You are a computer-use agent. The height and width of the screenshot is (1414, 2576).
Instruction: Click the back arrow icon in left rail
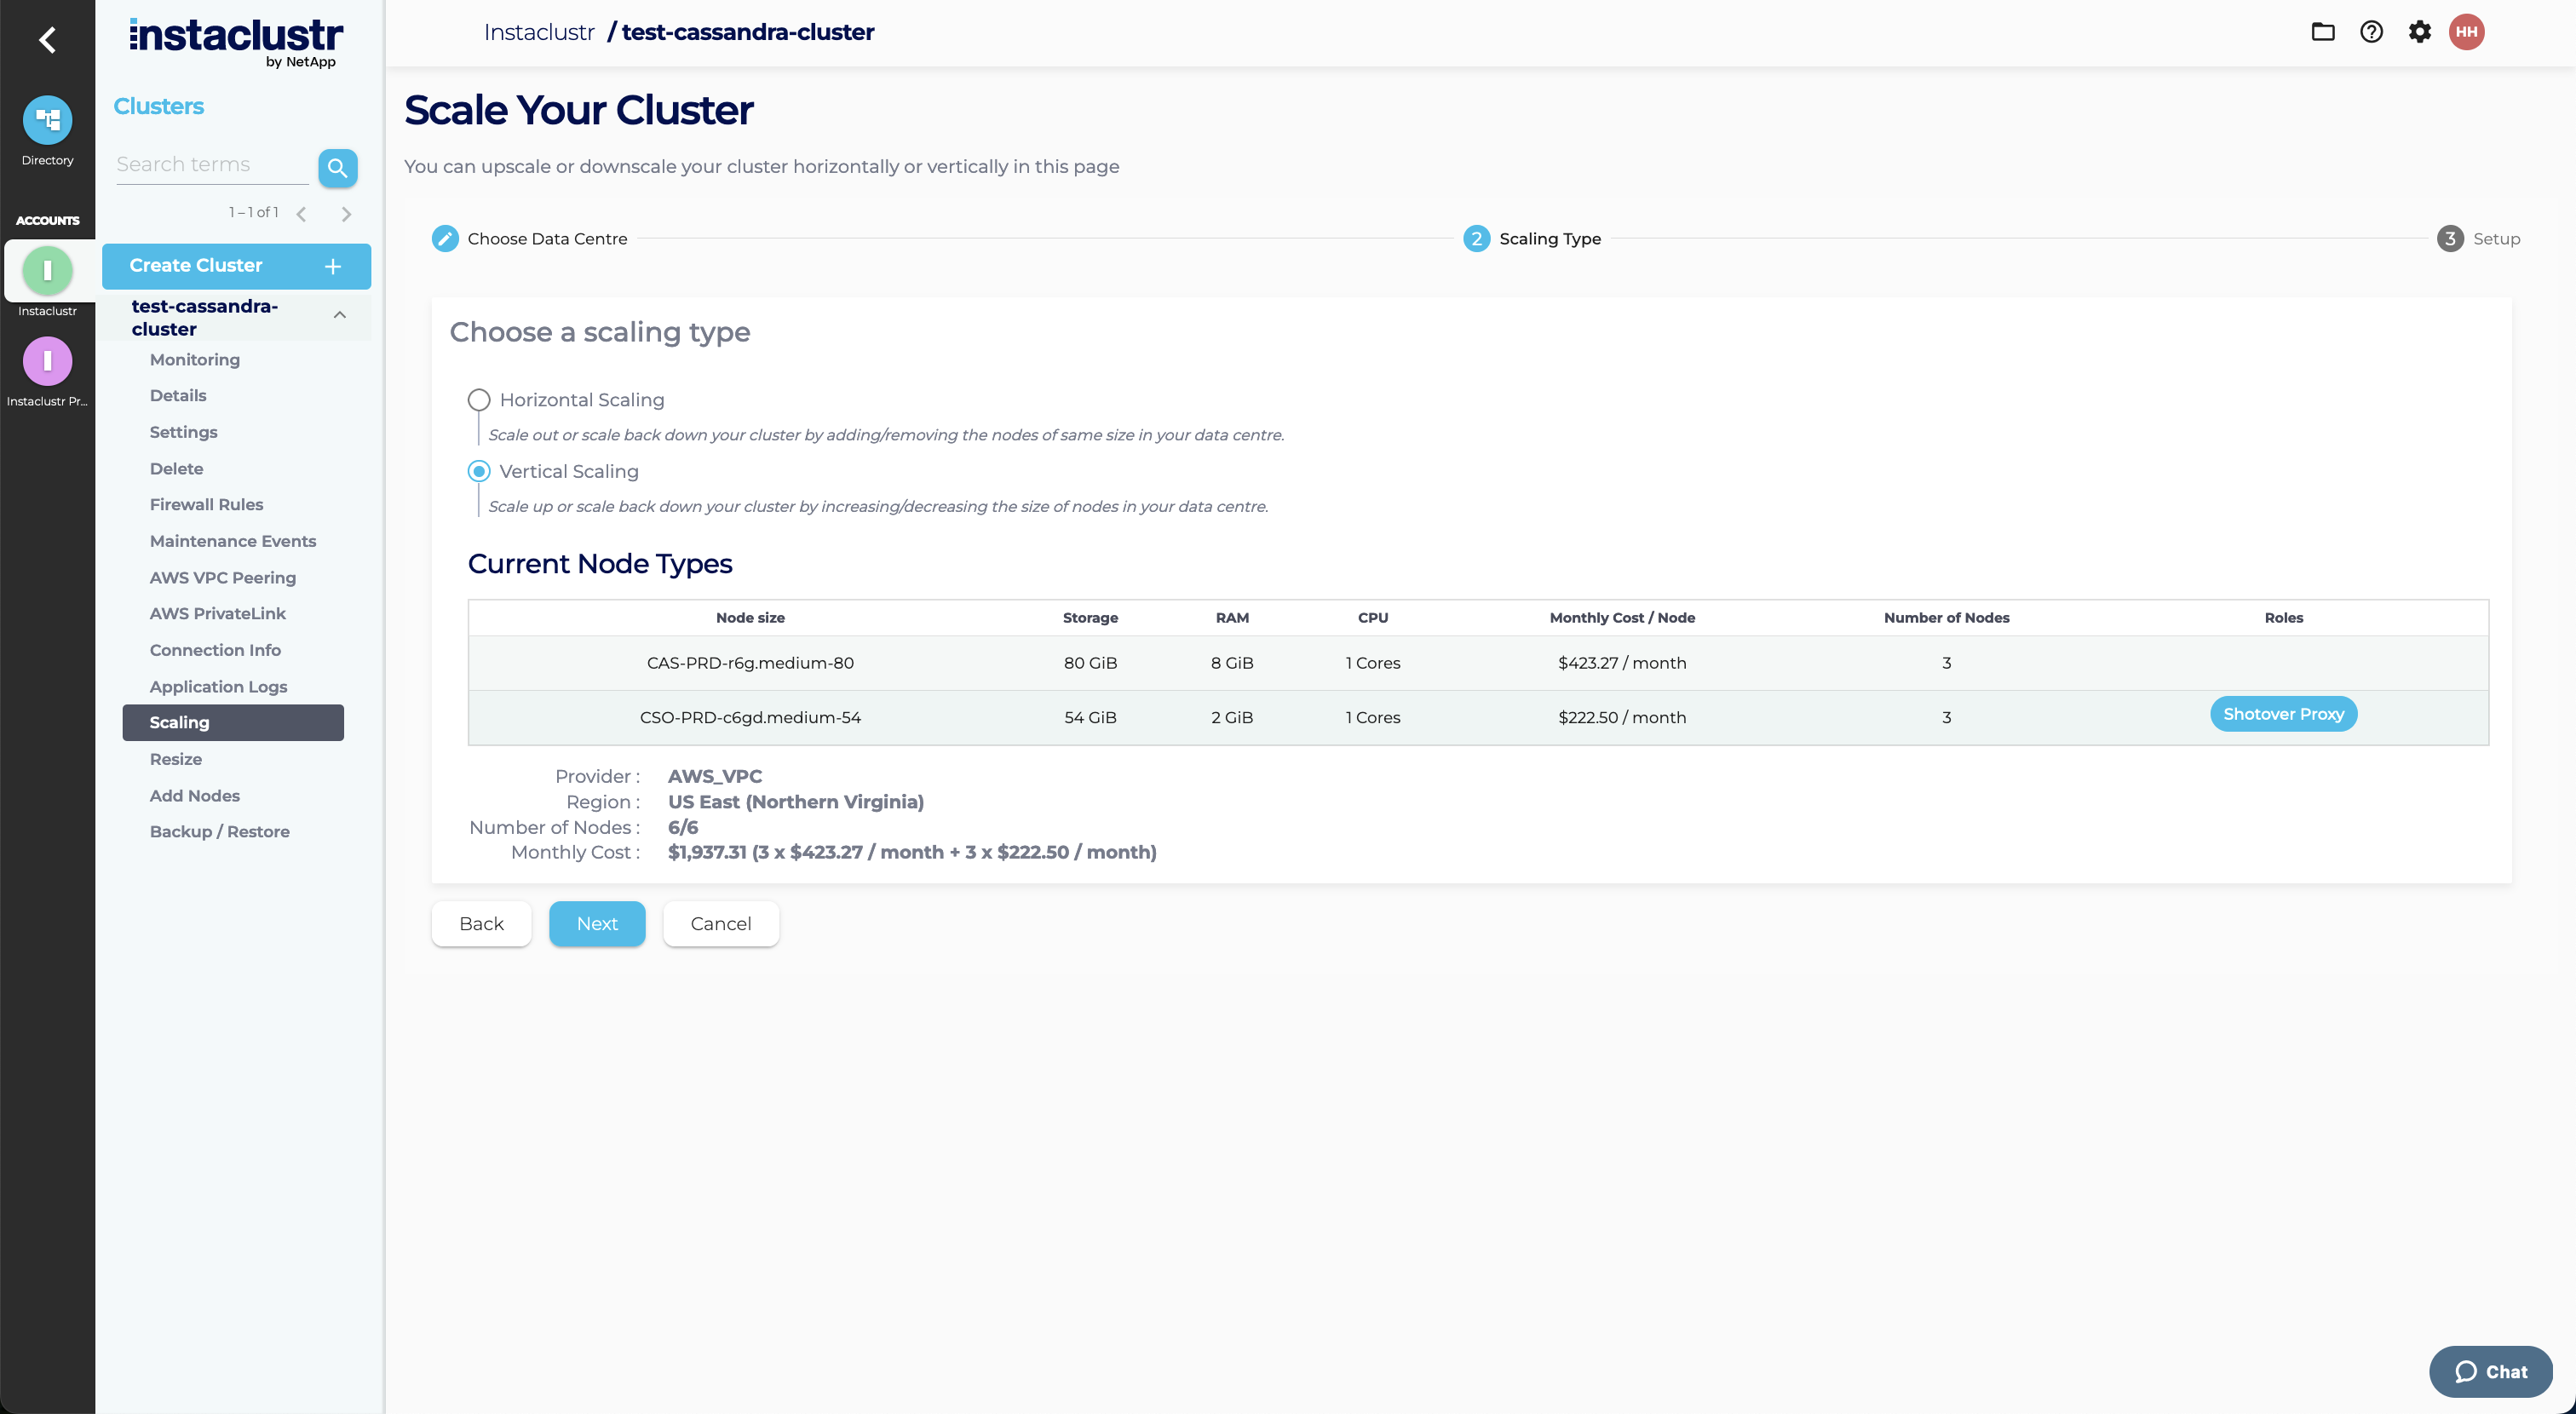[47, 40]
